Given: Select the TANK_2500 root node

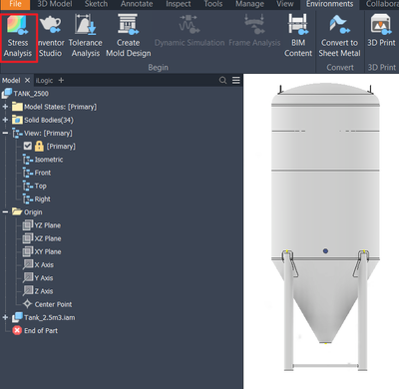Looking at the screenshot, I should pyautogui.click(x=26, y=94).
